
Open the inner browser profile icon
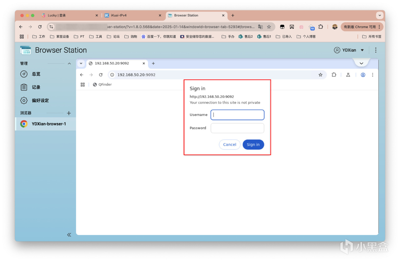coord(363,75)
